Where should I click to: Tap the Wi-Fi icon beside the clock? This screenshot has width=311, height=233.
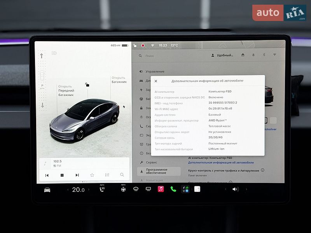point(152,45)
